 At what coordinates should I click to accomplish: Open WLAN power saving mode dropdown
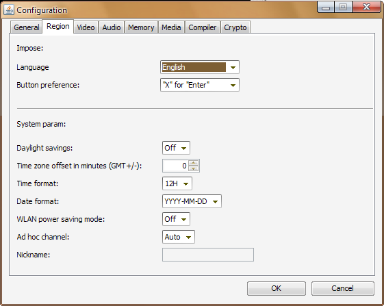click(176, 219)
